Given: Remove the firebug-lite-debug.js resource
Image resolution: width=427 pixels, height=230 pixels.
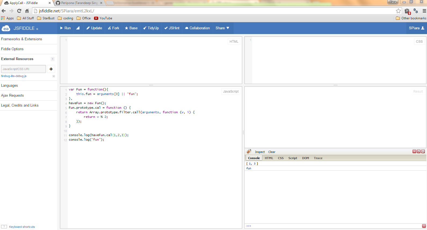Looking at the screenshot, I should click(54, 76).
